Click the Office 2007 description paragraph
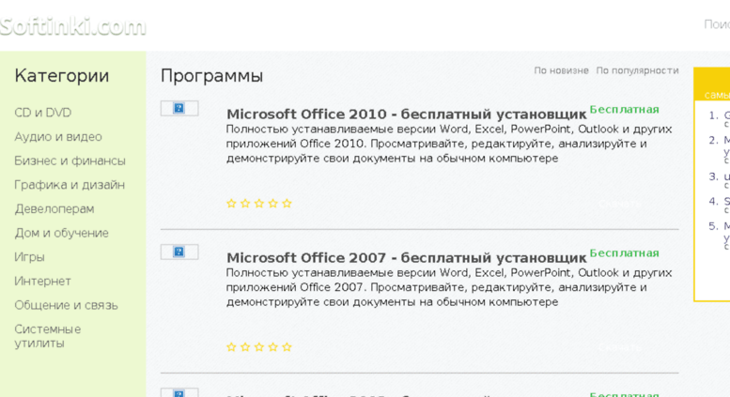Screen dimensions: 730x397 pyautogui.click(x=449, y=287)
